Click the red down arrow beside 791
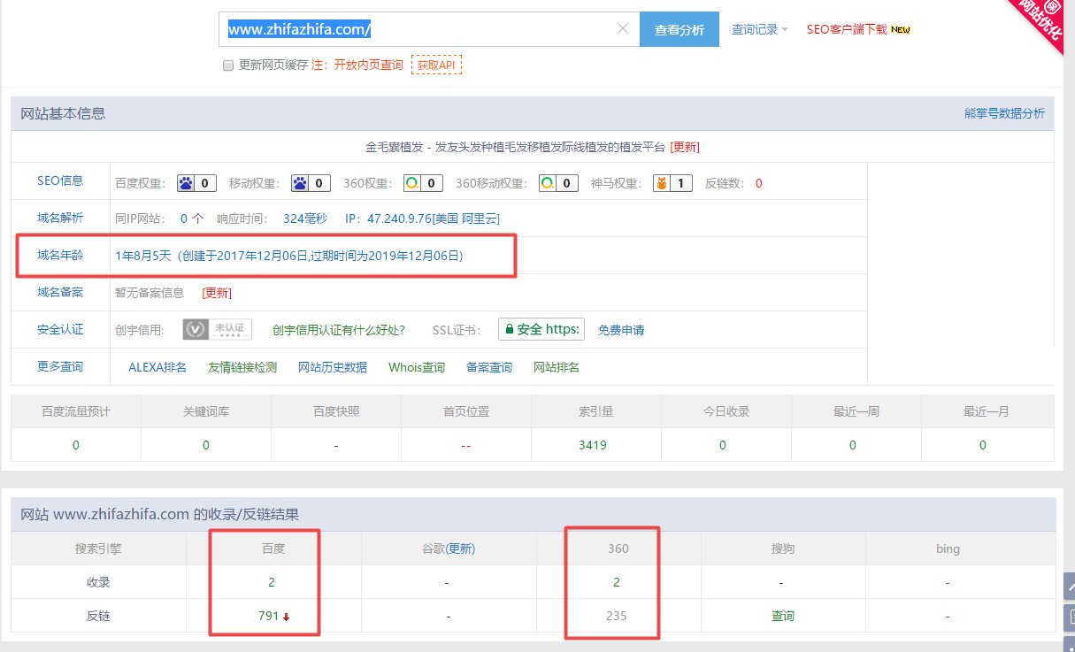Screen dimensions: 1075x652 286,617
